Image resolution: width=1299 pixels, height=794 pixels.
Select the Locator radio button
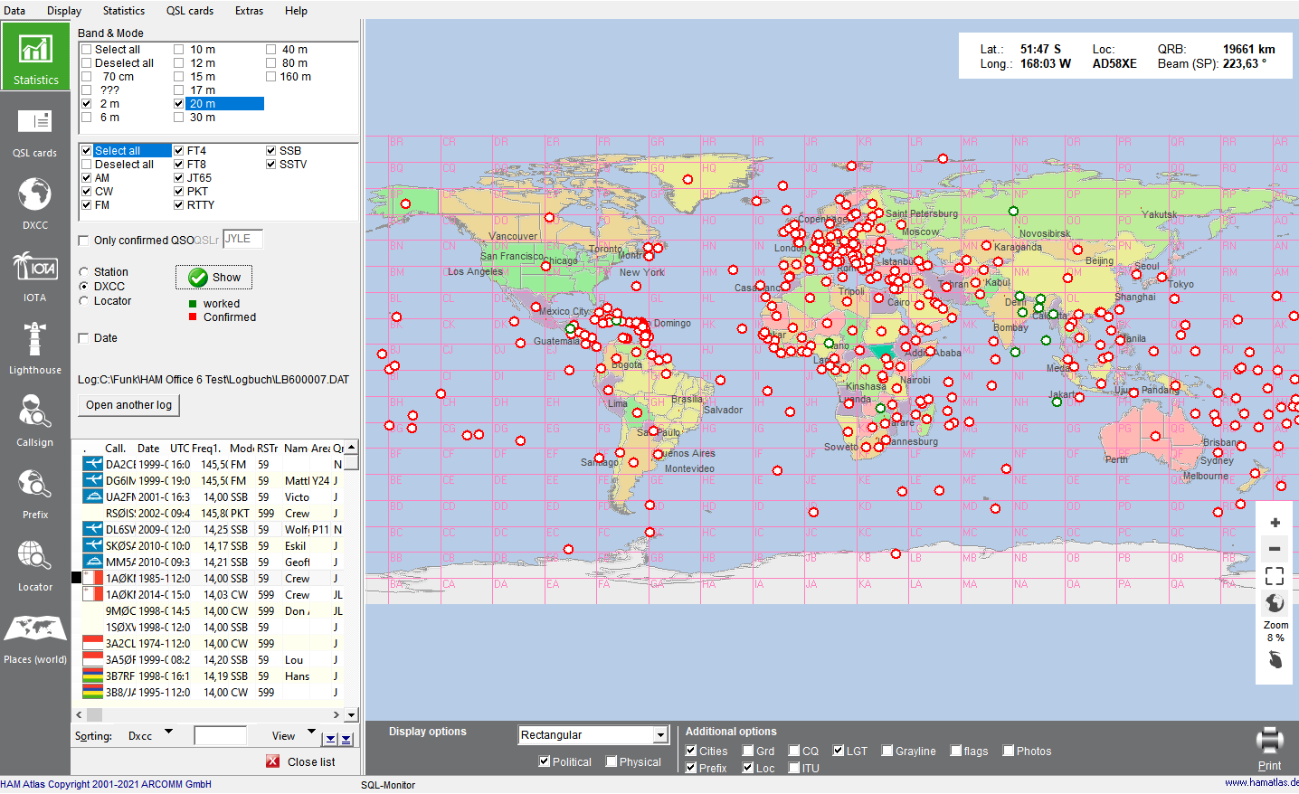(84, 301)
